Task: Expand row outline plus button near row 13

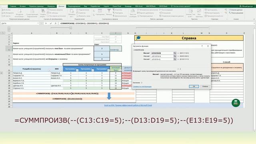Action: [2, 73]
